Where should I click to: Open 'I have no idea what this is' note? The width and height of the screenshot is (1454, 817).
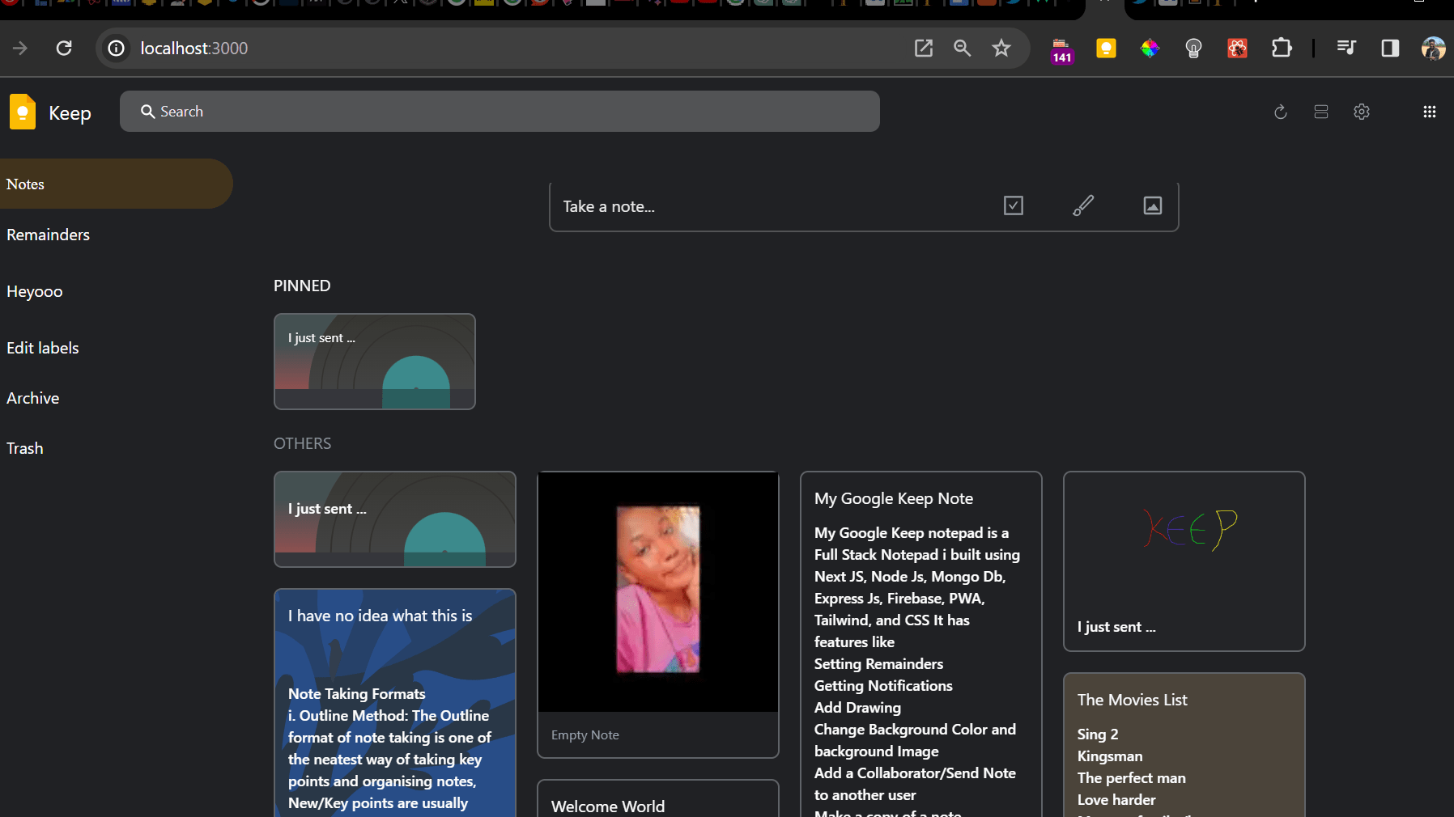(x=395, y=703)
